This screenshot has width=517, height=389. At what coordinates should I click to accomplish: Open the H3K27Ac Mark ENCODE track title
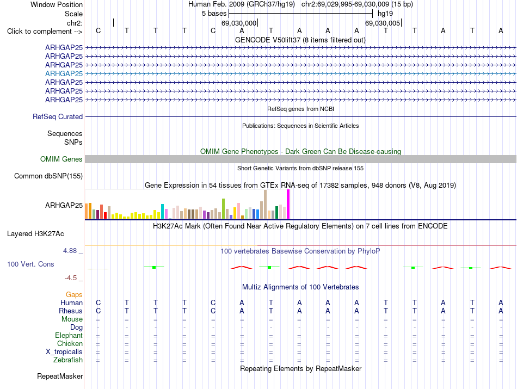300,226
